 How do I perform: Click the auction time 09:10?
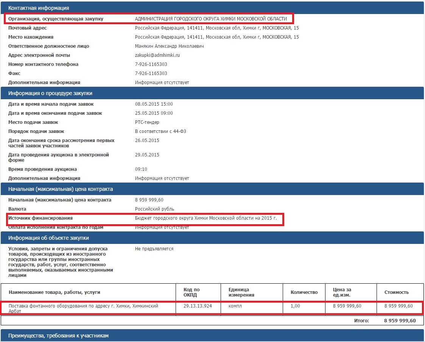click(x=141, y=169)
